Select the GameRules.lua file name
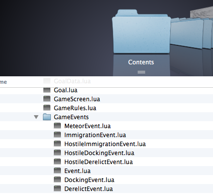Viewport: 213px width, 194px height. 75,108
